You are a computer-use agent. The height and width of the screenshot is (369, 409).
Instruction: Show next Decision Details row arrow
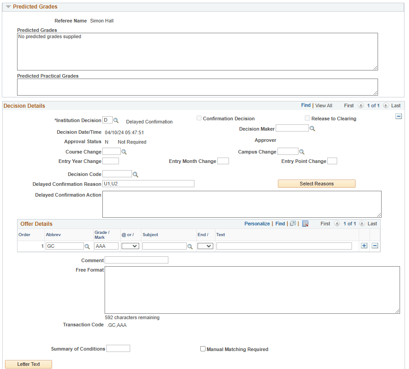click(x=386, y=105)
